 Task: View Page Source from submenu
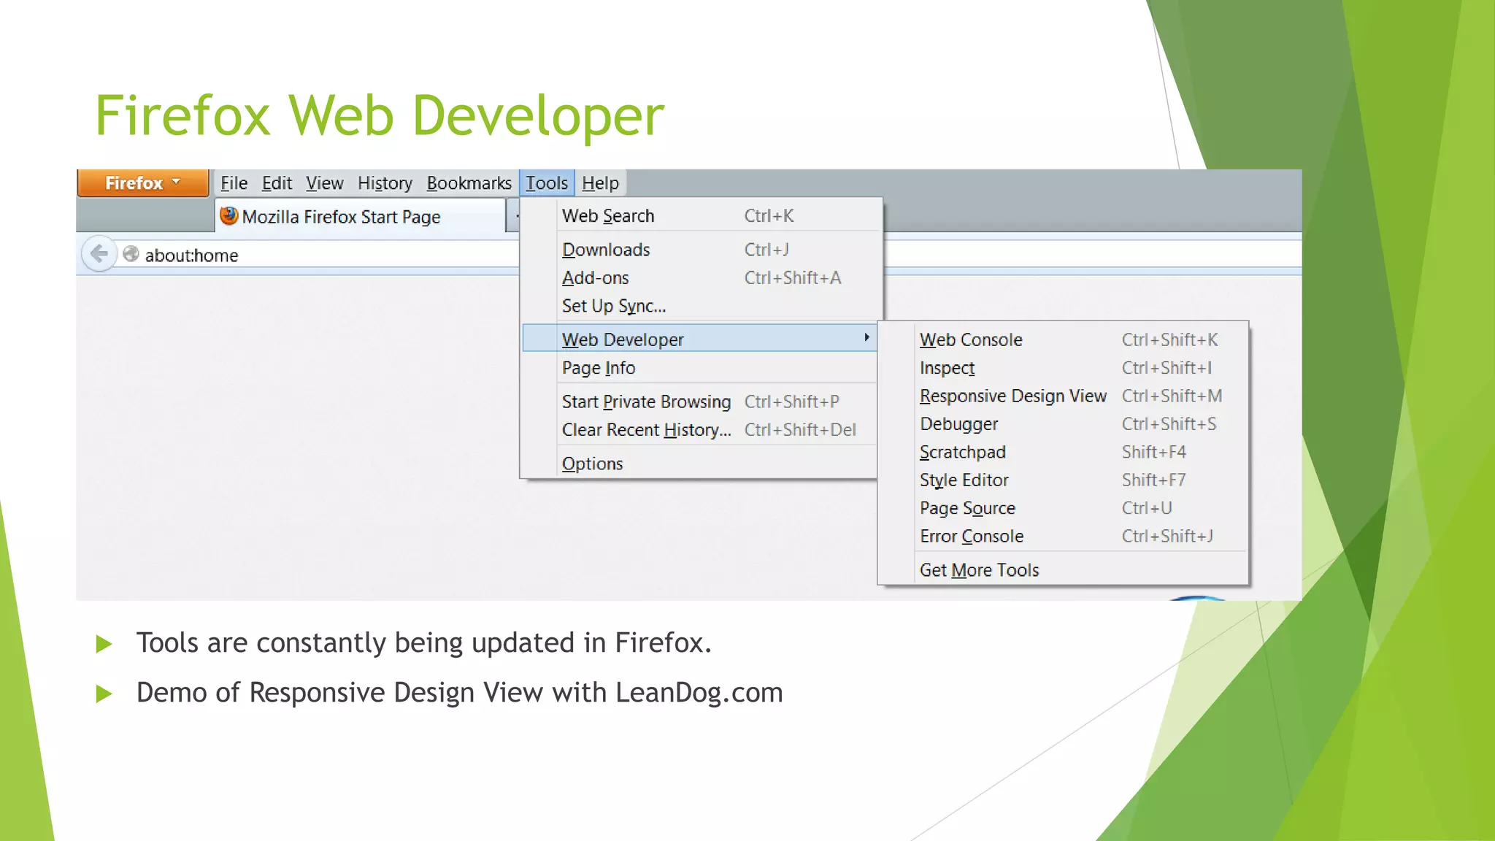point(1063,508)
